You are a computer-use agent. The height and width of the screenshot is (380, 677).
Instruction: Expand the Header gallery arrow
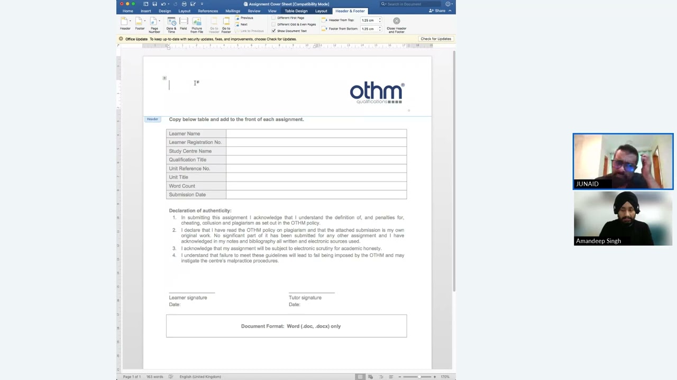click(x=130, y=21)
